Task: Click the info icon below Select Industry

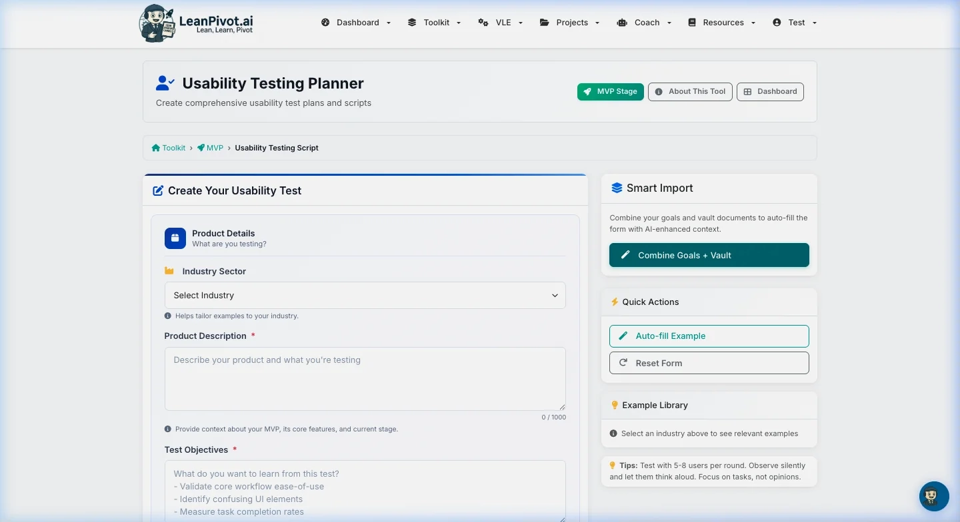Action: click(x=167, y=316)
